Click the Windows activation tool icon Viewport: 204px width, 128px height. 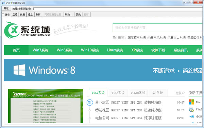point(191,110)
